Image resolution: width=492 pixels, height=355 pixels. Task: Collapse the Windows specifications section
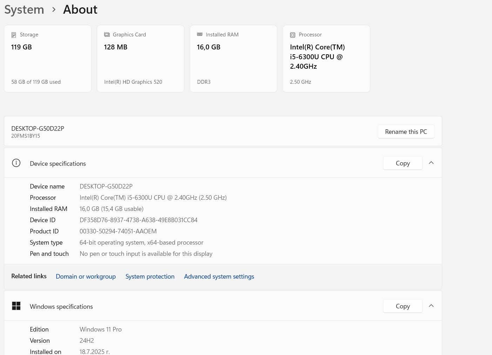click(x=431, y=306)
